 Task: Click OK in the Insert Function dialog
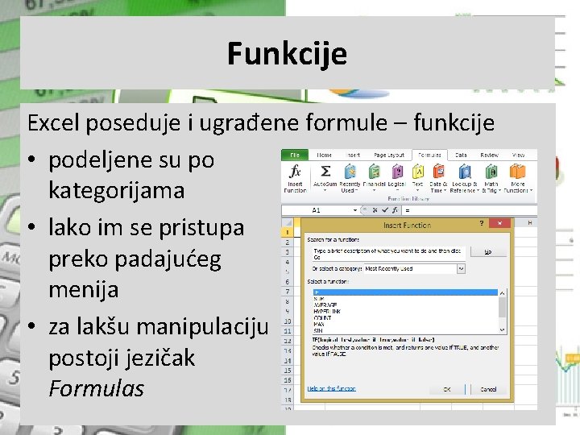[x=447, y=389]
